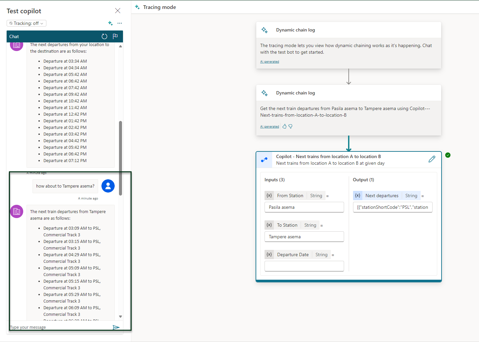
Task: Click the first AI generated link
Action: (x=269, y=62)
